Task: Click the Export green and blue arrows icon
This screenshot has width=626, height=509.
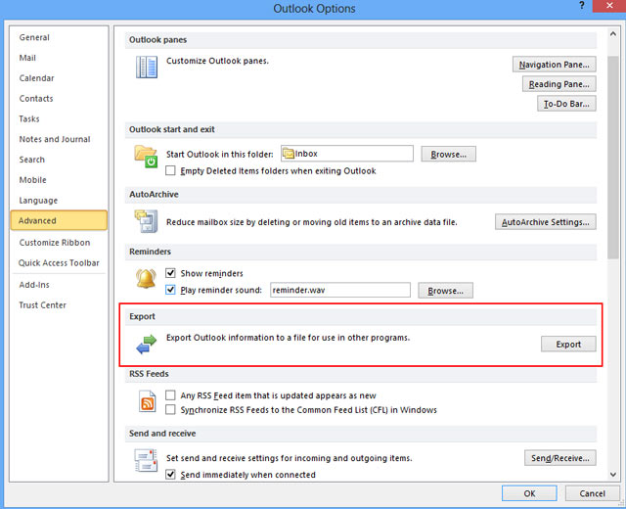Action: coord(146,344)
